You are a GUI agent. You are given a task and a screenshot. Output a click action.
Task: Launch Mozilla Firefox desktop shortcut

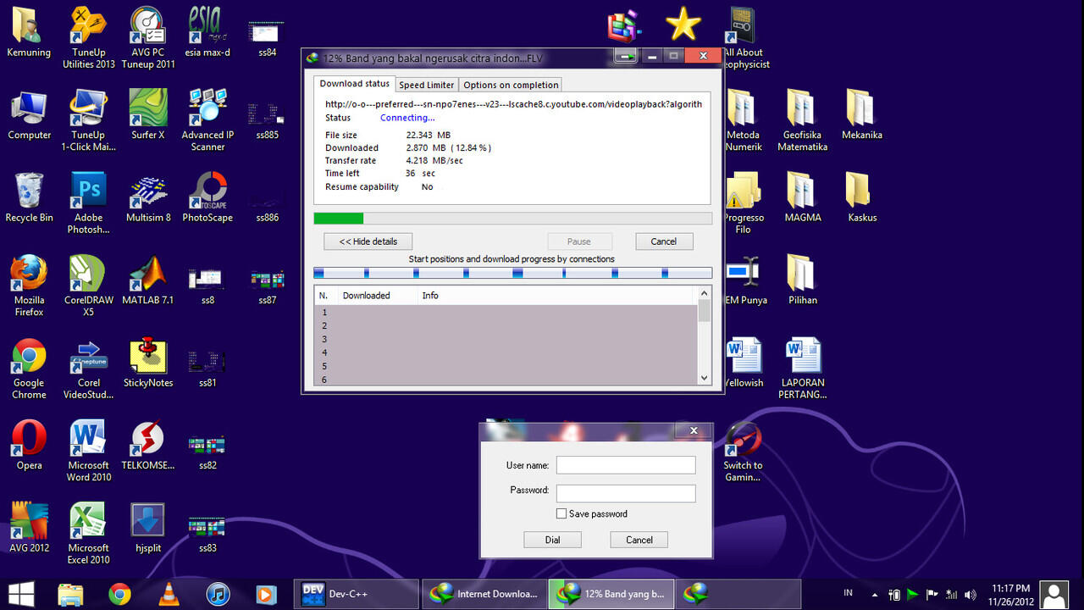pyautogui.click(x=29, y=286)
